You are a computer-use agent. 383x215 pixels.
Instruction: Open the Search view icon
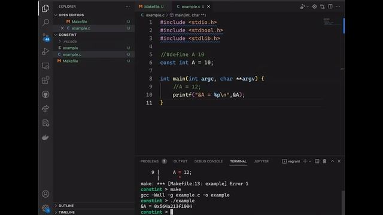(45, 23)
